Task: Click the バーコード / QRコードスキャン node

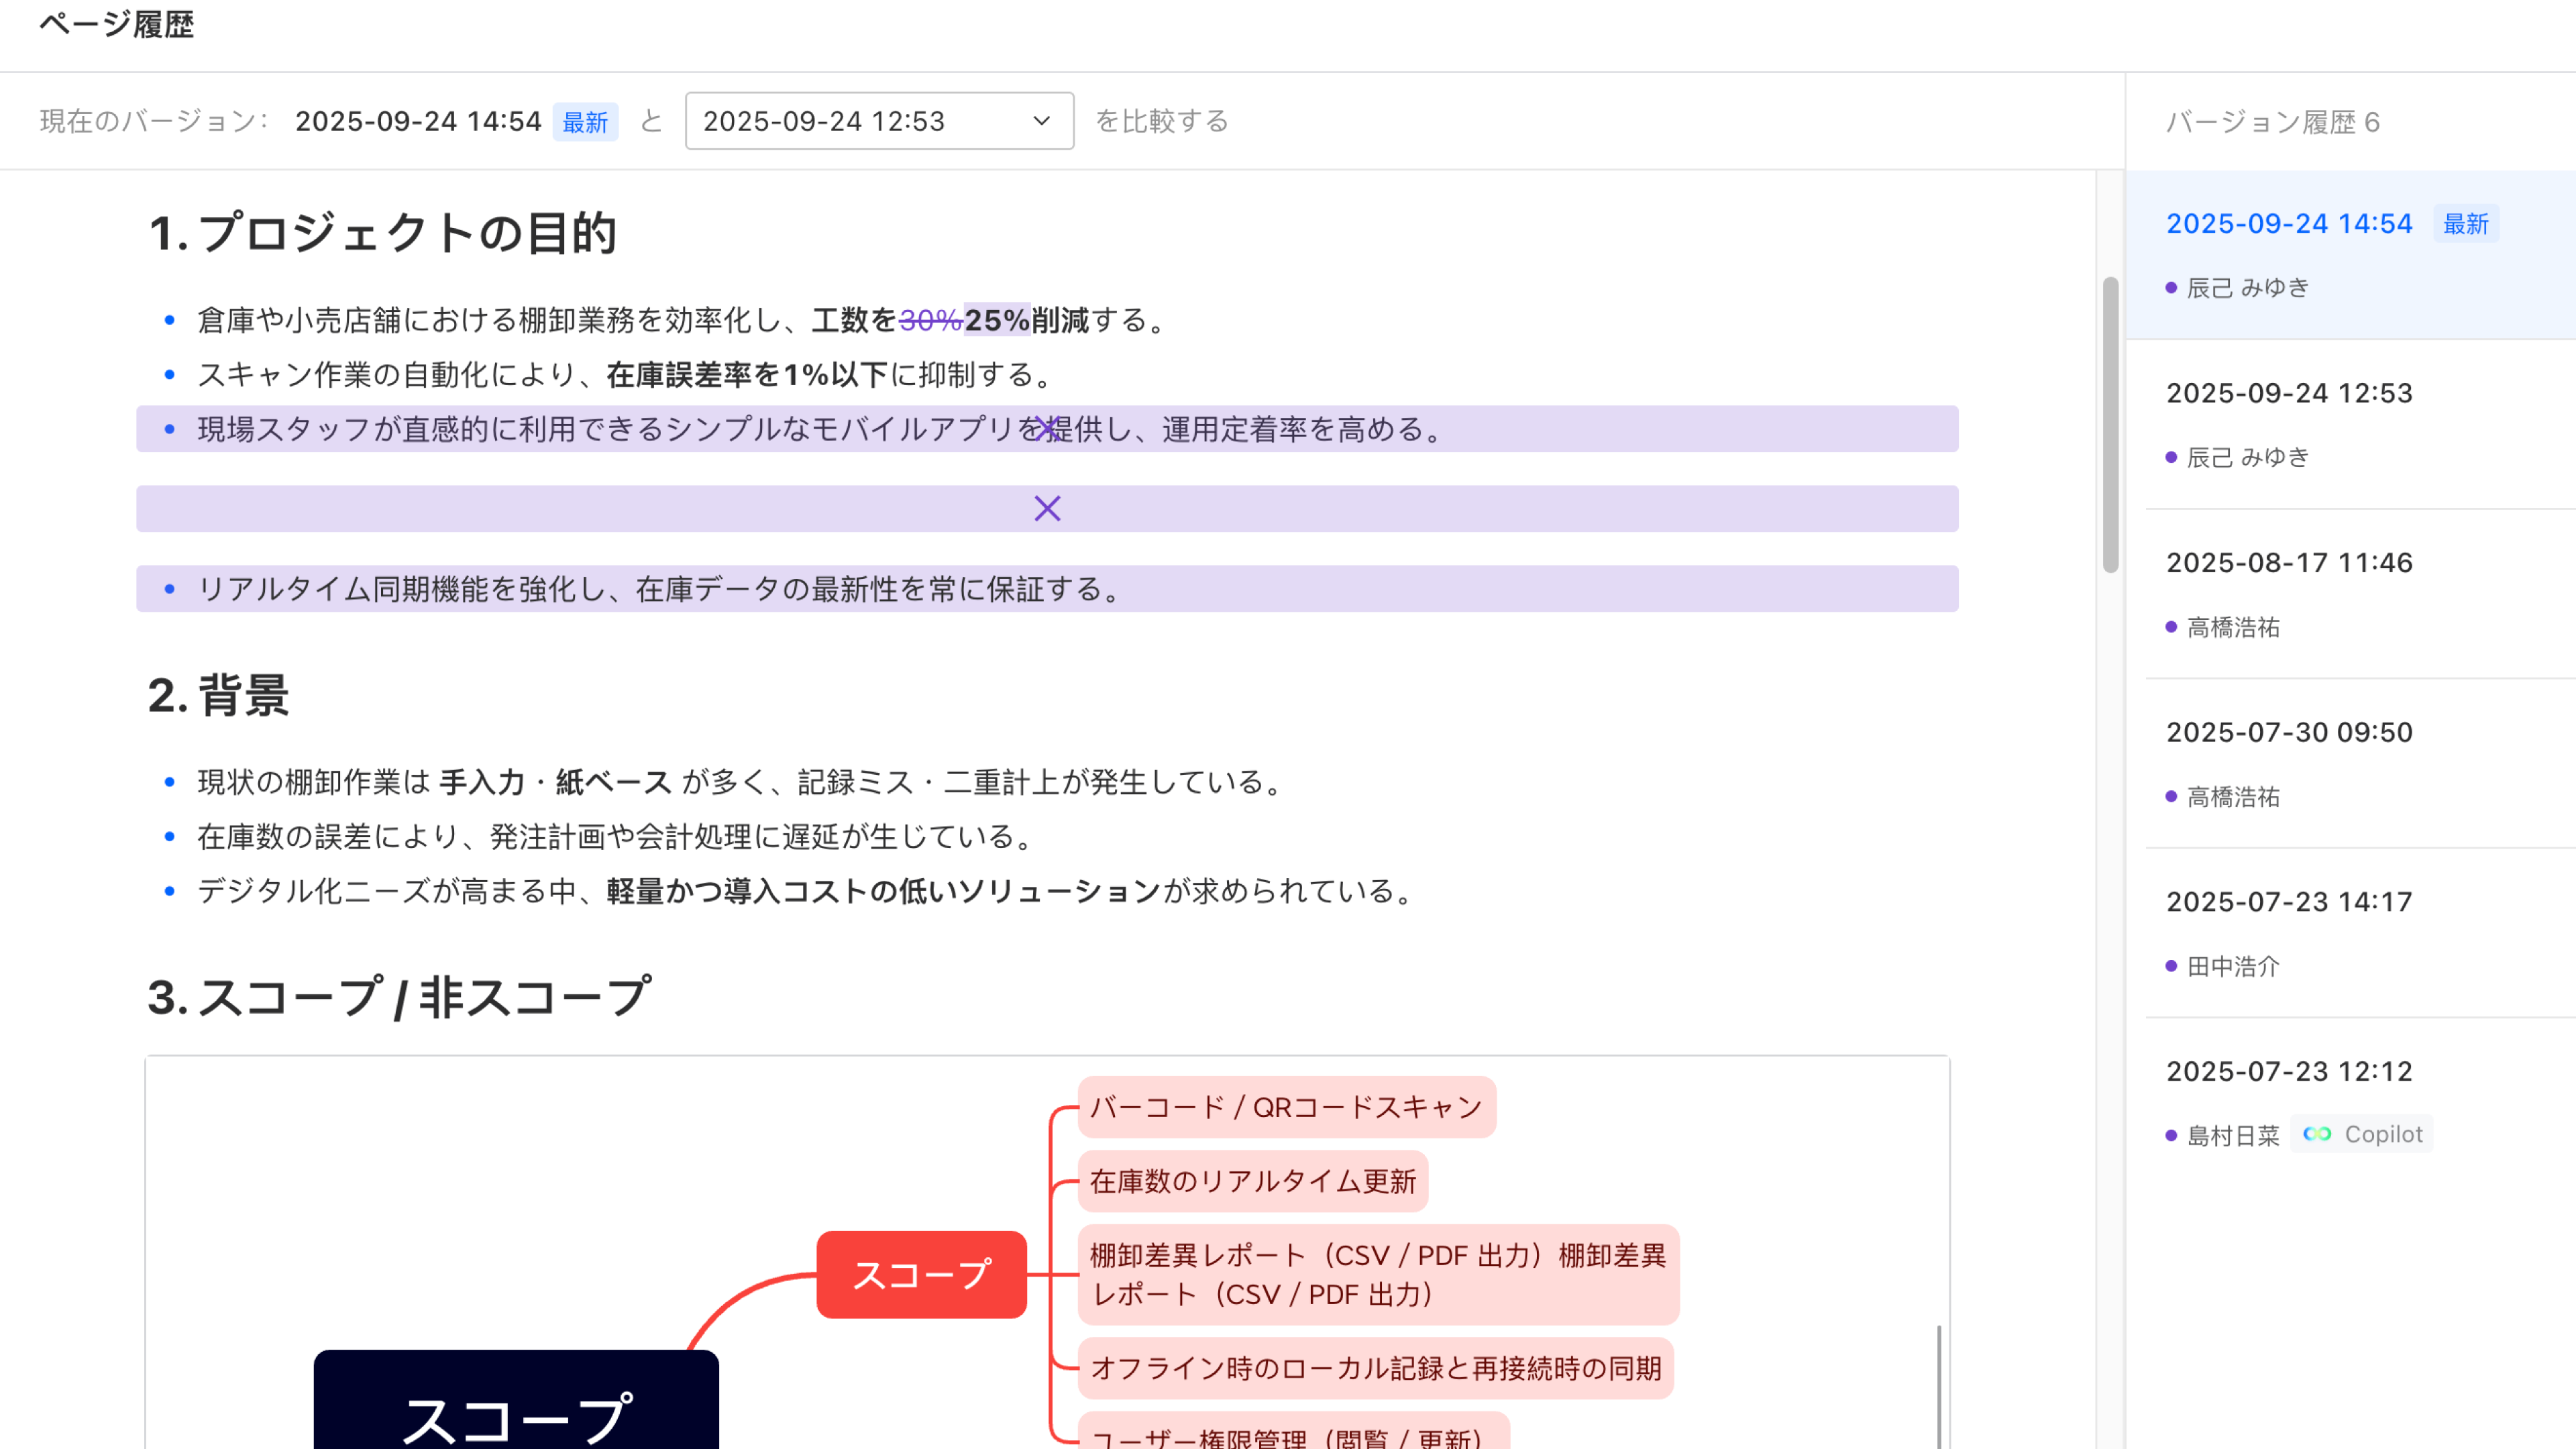Action: click(1286, 1106)
